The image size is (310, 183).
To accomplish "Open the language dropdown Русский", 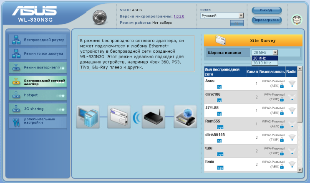I will click(222, 15).
